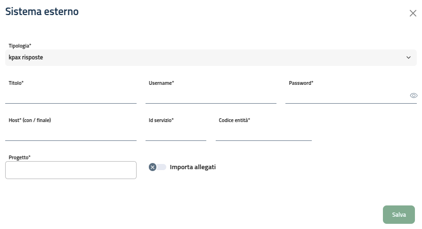The image size is (422, 229).
Task: Open the Tipologia dropdown showing kpax risposte
Action: (x=207, y=57)
